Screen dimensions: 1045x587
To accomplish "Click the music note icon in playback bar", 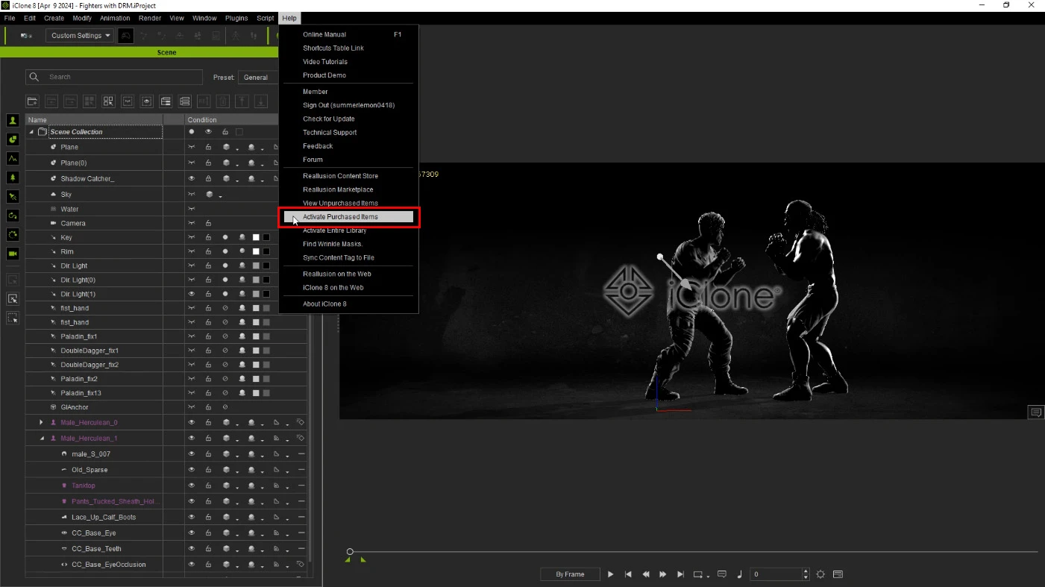I will pyautogui.click(x=739, y=574).
